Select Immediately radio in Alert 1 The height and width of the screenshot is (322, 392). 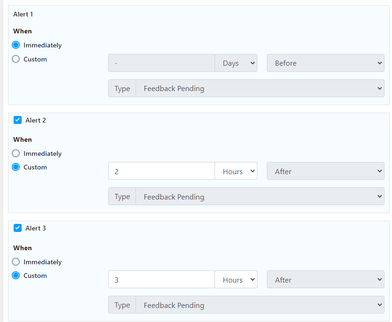coord(16,45)
